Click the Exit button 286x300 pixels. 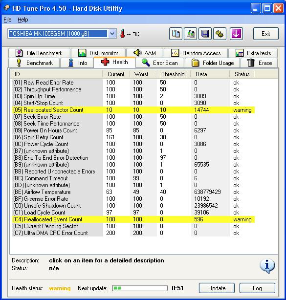tap(265, 34)
